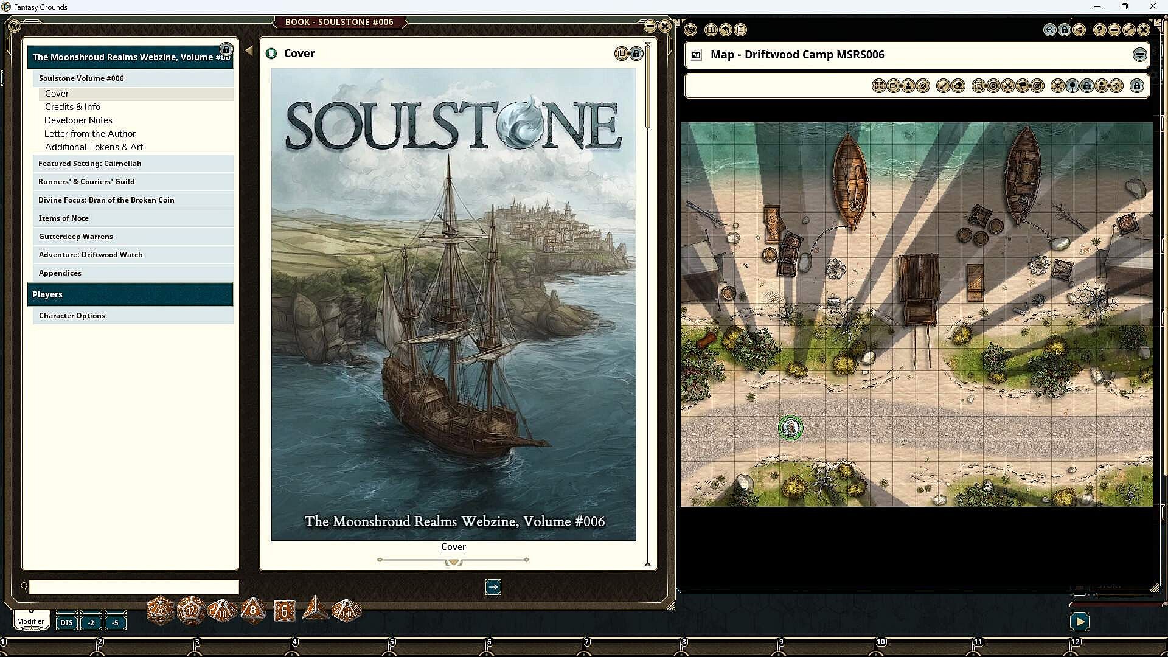Toggle the token visibility eye icon in map toolbar
Viewport: 1168px width, 657px height.
[1102, 86]
